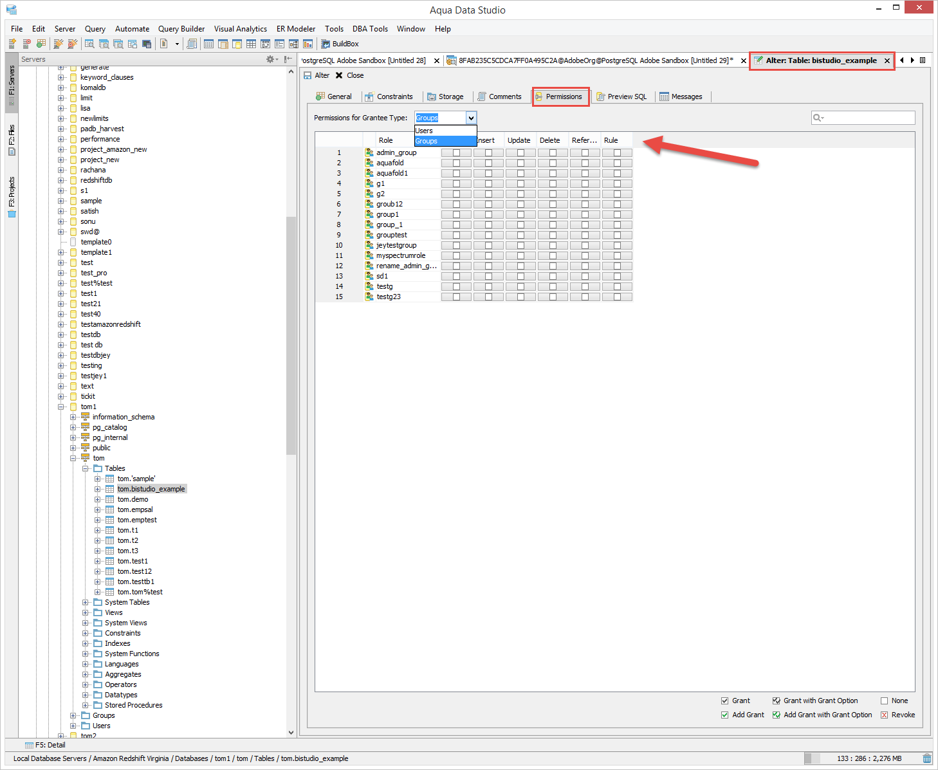Image resolution: width=938 pixels, height=770 pixels.
Task: Tick the Rule checkbox for testg23
Action: (x=617, y=297)
